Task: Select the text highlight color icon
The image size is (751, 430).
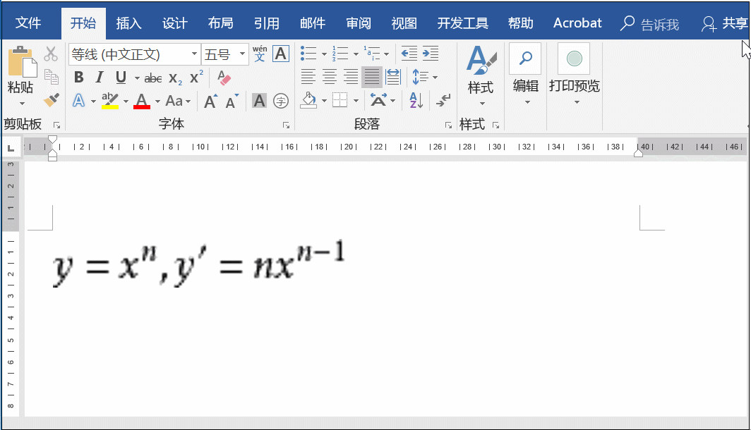Action: tap(109, 99)
